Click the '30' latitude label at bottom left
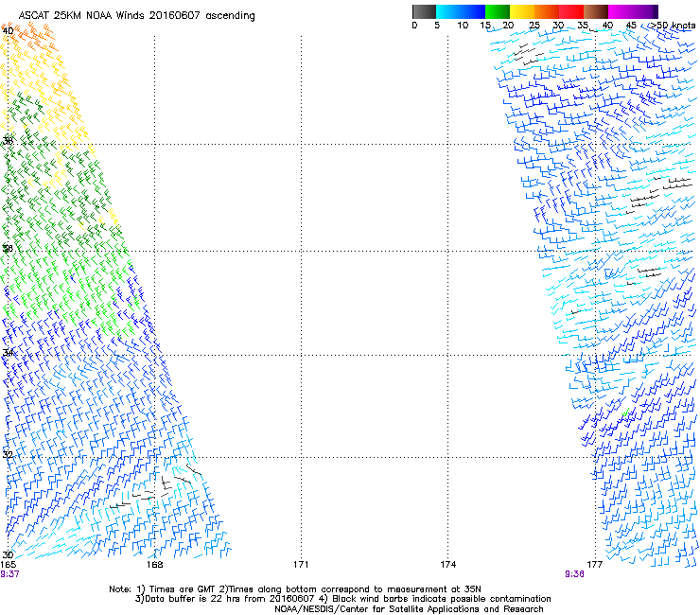This screenshot has height=615, width=700. tap(8, 554)
